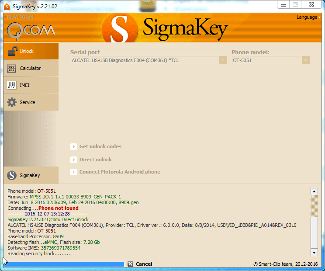Click the log scrollbar thumb
Image resolution: width=325 pixels, height=271 pixels.
[314, 232]
